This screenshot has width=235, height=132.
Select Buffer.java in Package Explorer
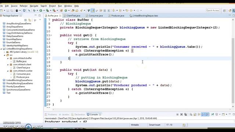(21, 61)
